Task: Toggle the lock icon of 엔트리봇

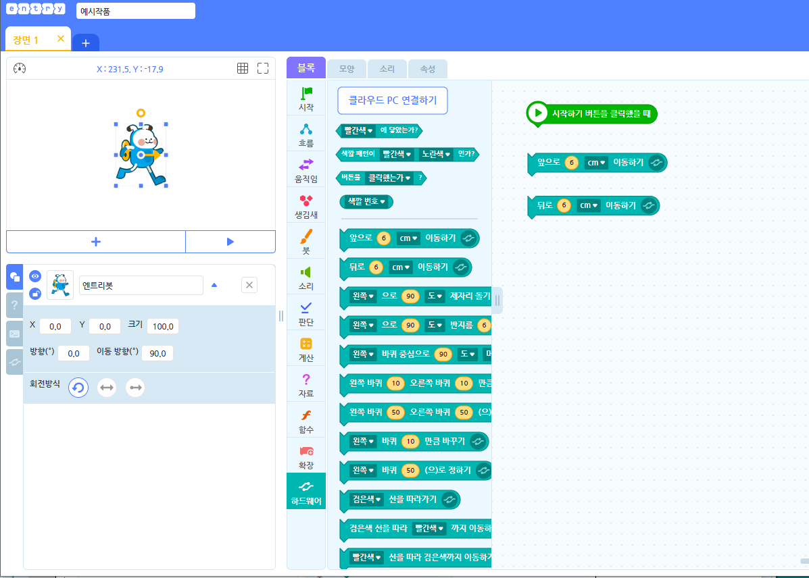Action: point(35,293)
